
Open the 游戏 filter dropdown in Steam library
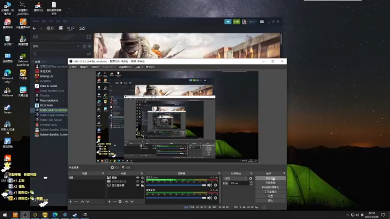[56, 46]
